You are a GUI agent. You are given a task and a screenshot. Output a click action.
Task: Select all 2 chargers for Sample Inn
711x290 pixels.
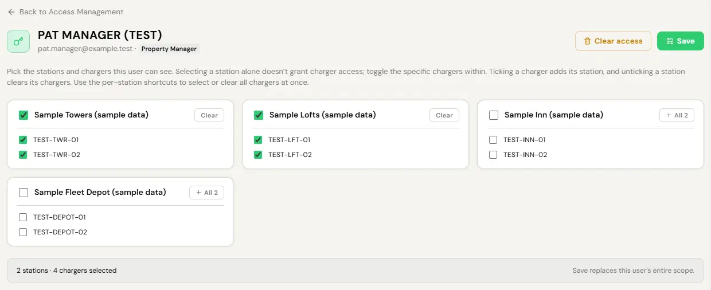(x=677, y=115)
